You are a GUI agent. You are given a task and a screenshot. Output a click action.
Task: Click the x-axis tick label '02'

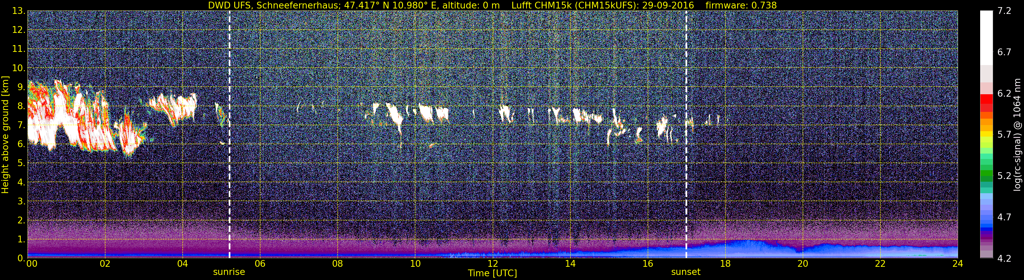(105, 264)
